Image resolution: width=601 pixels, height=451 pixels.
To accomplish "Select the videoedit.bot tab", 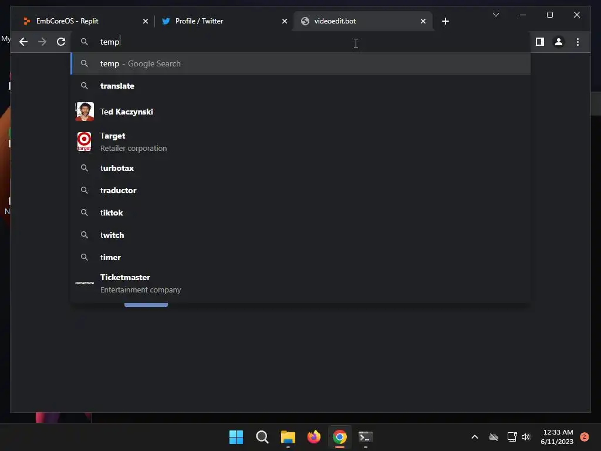I will click(x=363, y=21).
